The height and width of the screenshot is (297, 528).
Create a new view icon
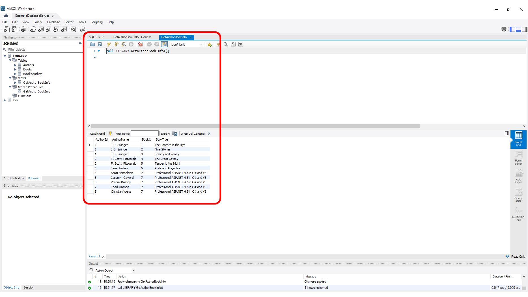(49, 29)
